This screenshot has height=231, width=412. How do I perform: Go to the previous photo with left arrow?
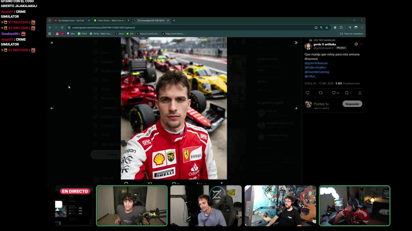point(52,108)
